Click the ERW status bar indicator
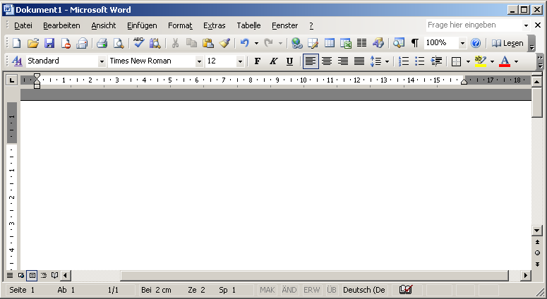 point(311,290)
